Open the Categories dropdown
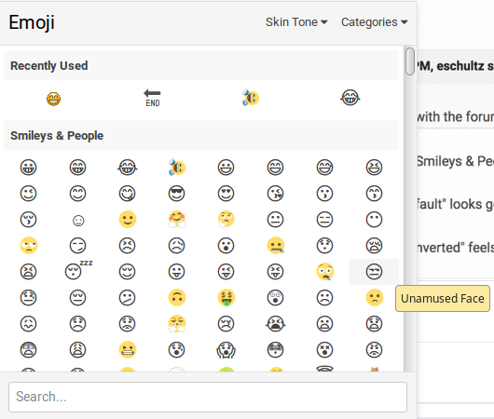Image resolution: width=494 pixels, height=419 pixels. 375,22
